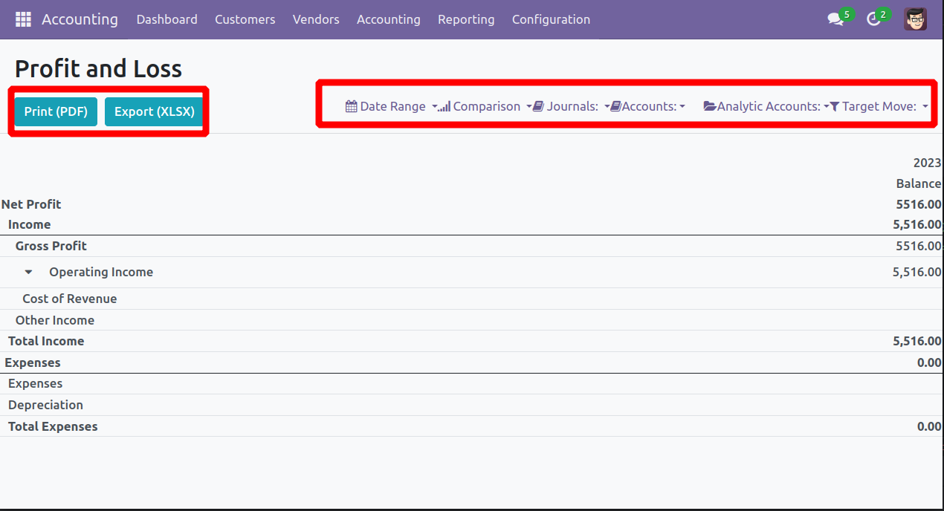
Task: Click the funnel icon beside Target Move
Action: [835, 107]
